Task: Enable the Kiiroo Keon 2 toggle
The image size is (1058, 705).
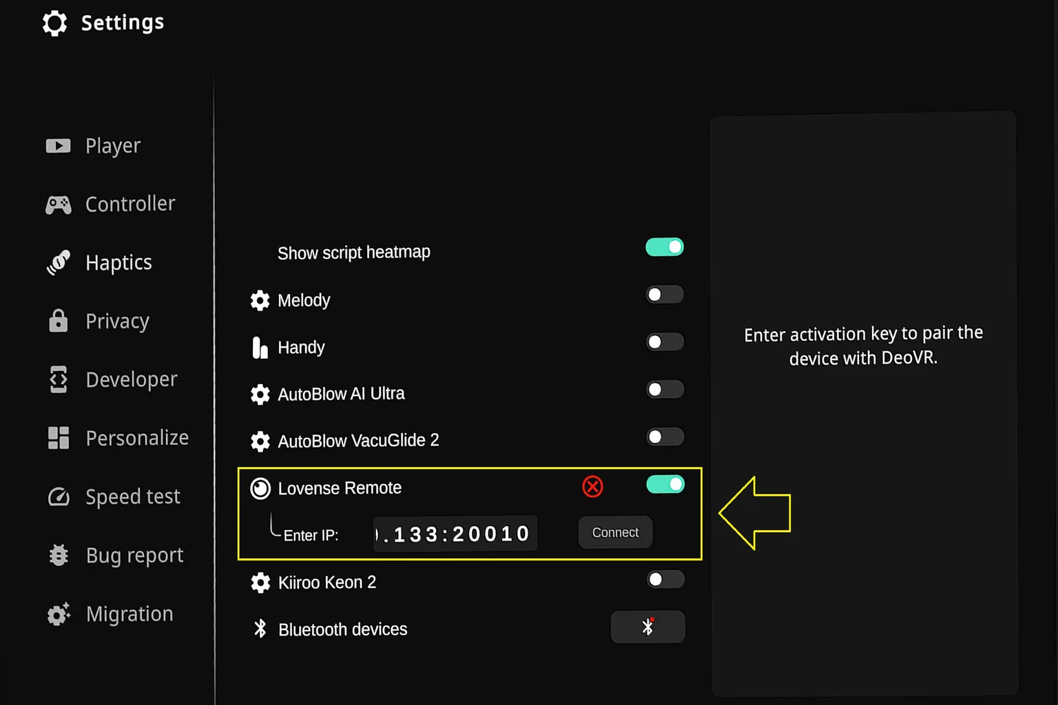Action: pyautogui.click(x=665, y=580)
